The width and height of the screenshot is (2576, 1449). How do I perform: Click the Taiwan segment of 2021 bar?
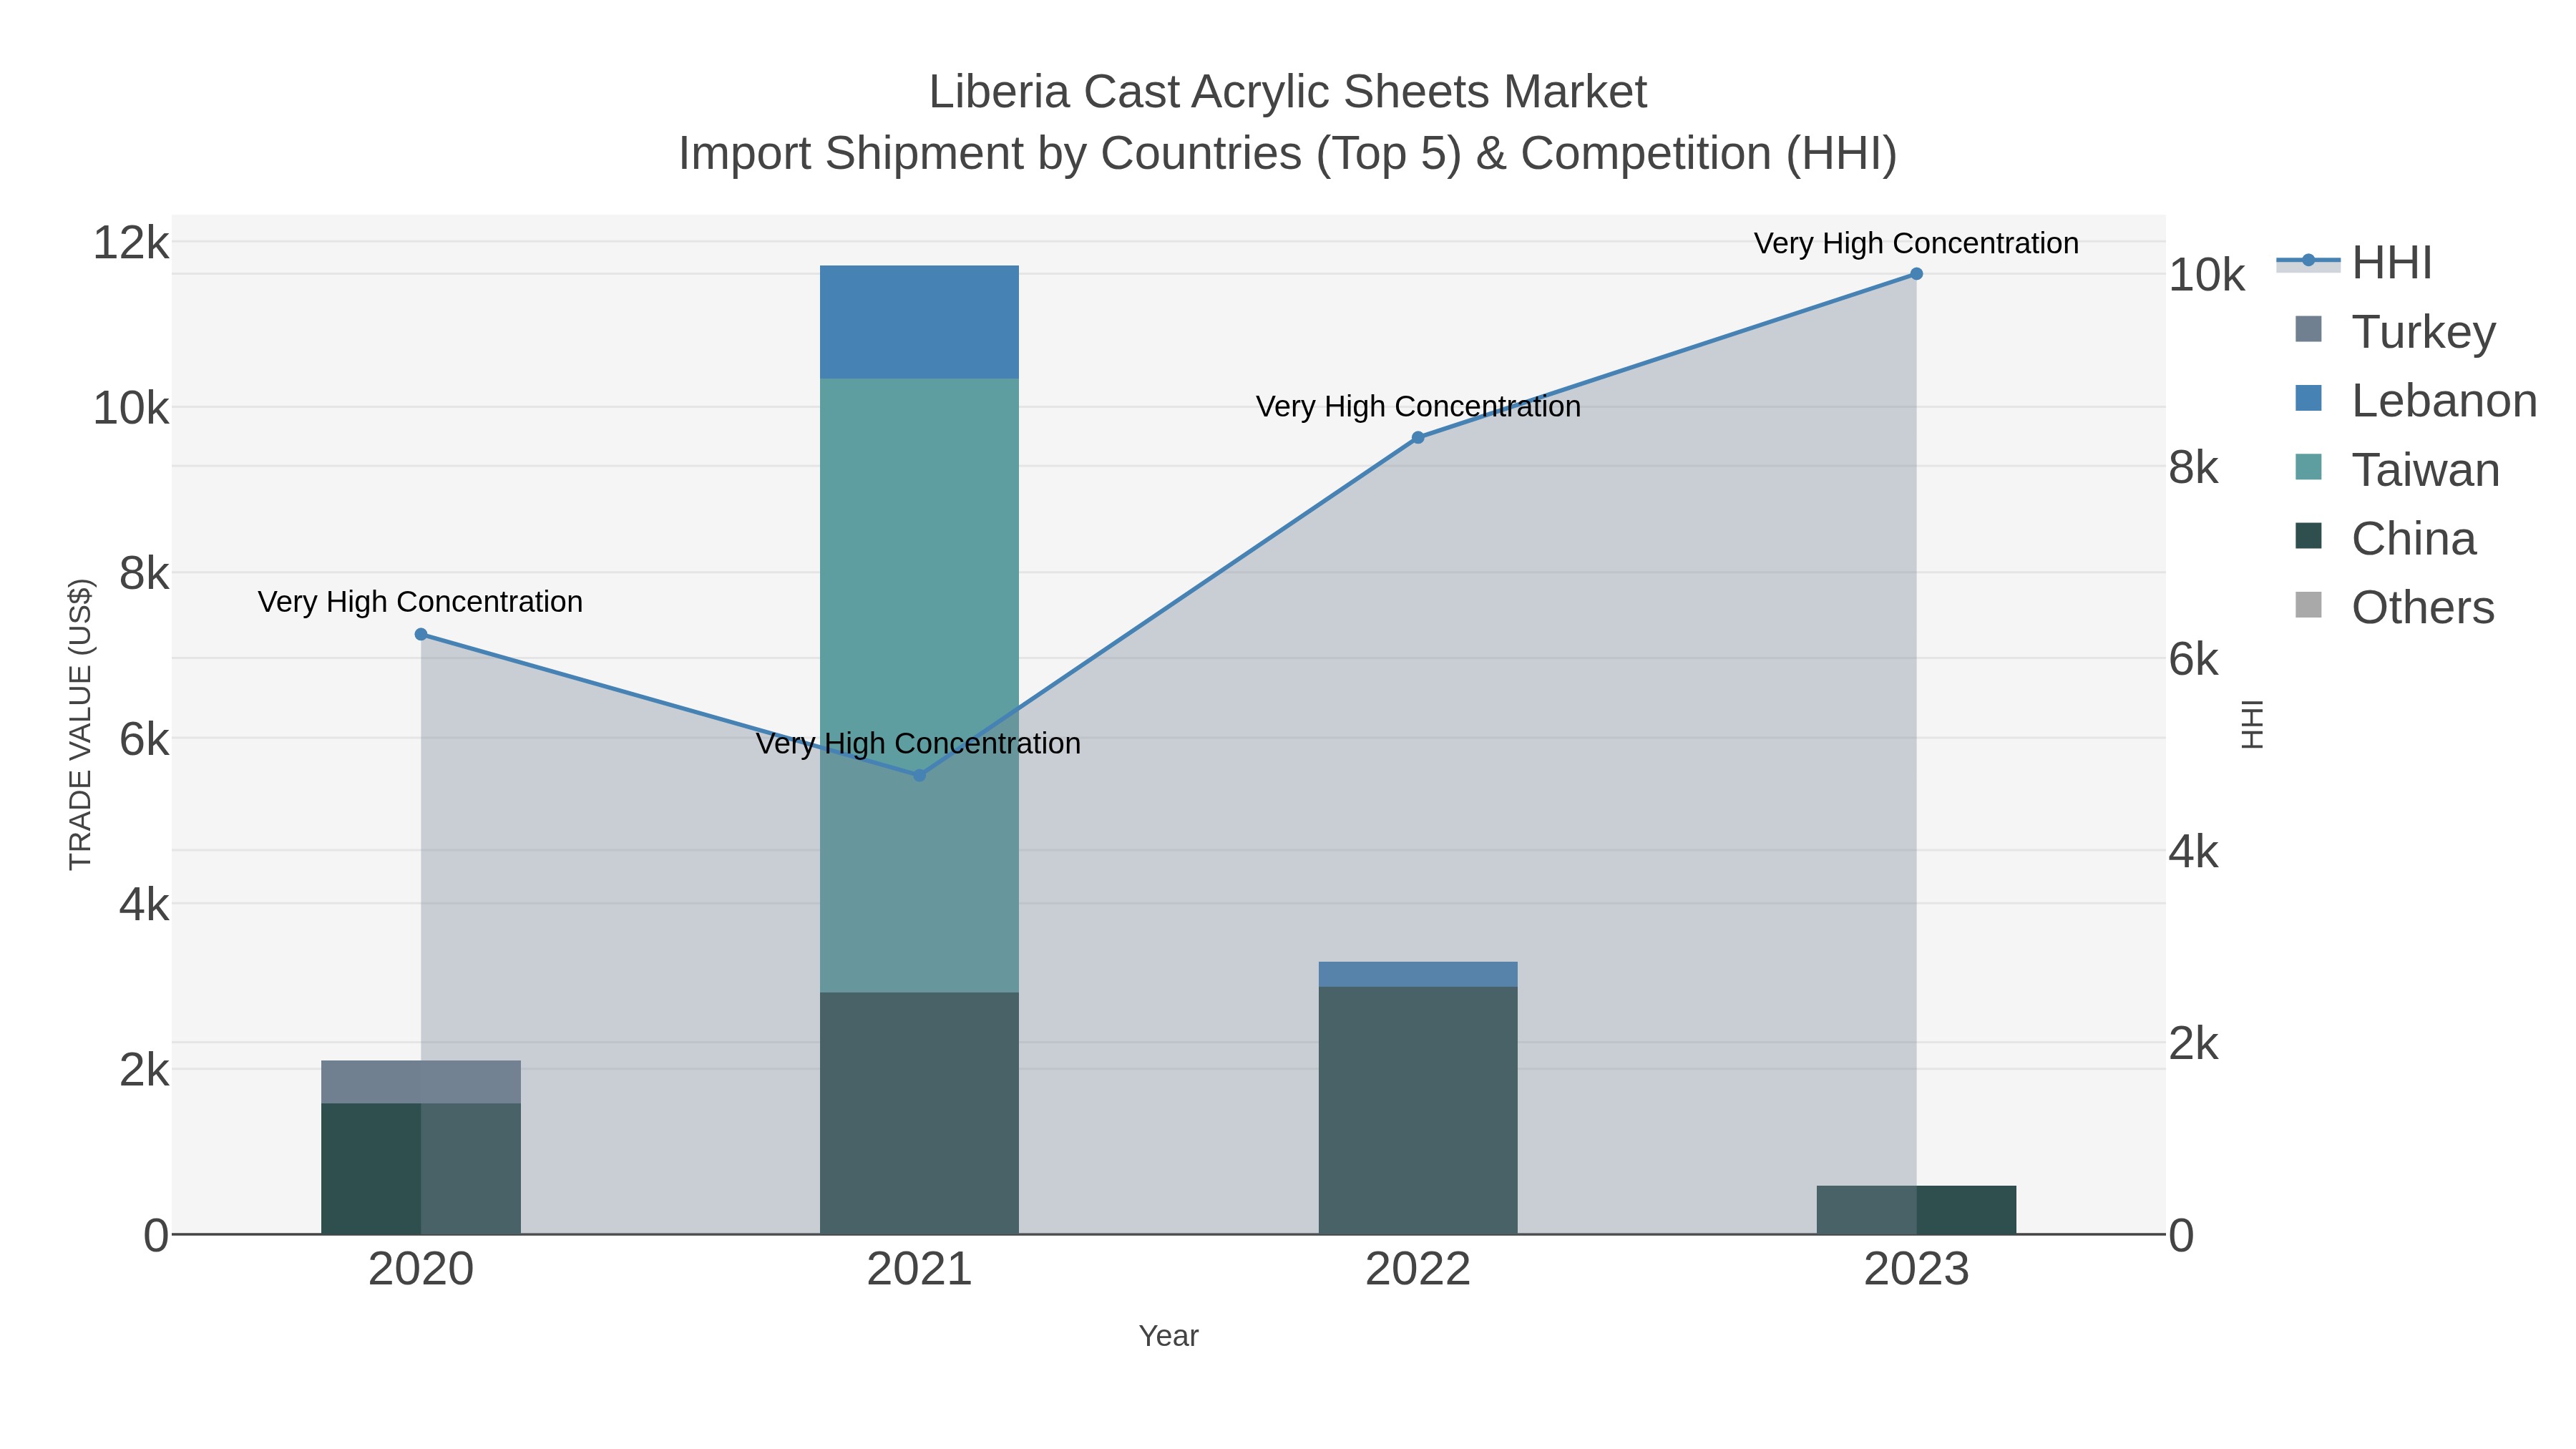(x=919, y=685)
